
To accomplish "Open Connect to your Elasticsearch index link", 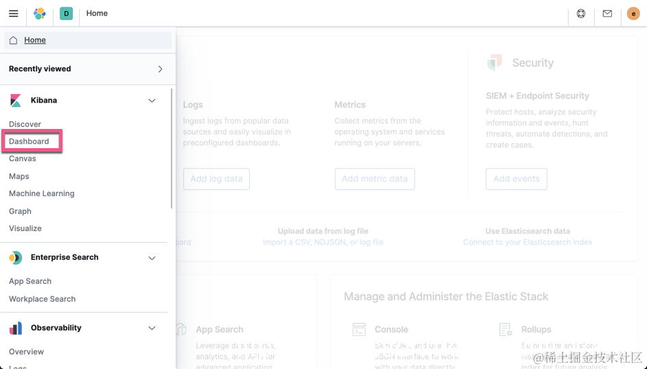I will coord(528,242).
